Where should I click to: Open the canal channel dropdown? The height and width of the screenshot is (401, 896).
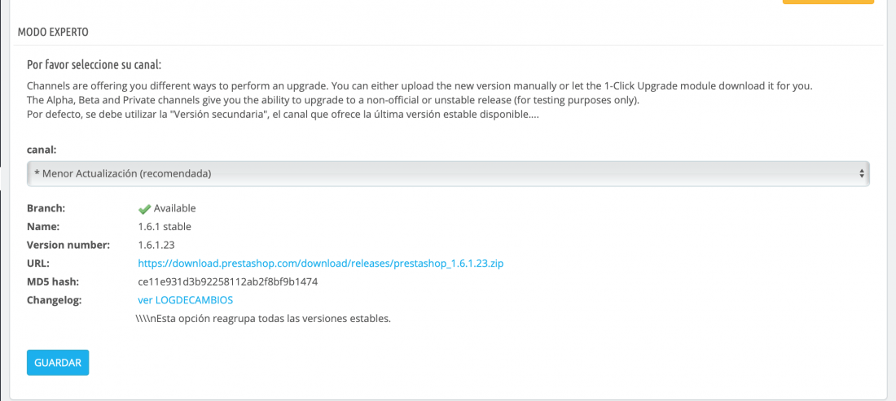pos(448,173)
